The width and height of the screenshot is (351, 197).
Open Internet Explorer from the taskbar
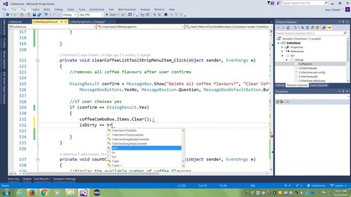pyautogui.click(x=20, y=193)
